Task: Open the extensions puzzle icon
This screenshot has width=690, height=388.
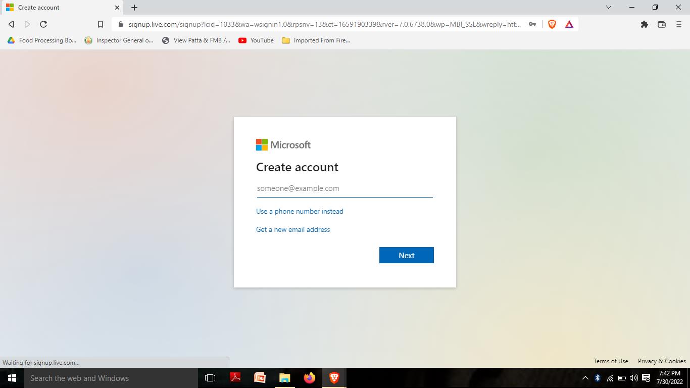Action: tap(645, 24)
